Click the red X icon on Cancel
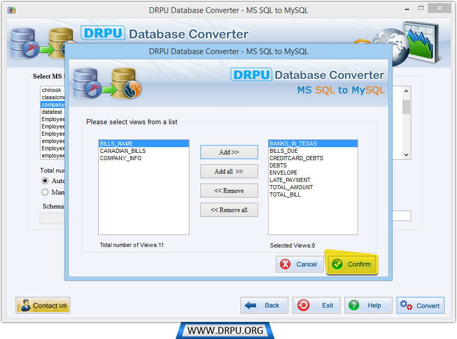The image size is (457, 339). [x=285, y=264]
